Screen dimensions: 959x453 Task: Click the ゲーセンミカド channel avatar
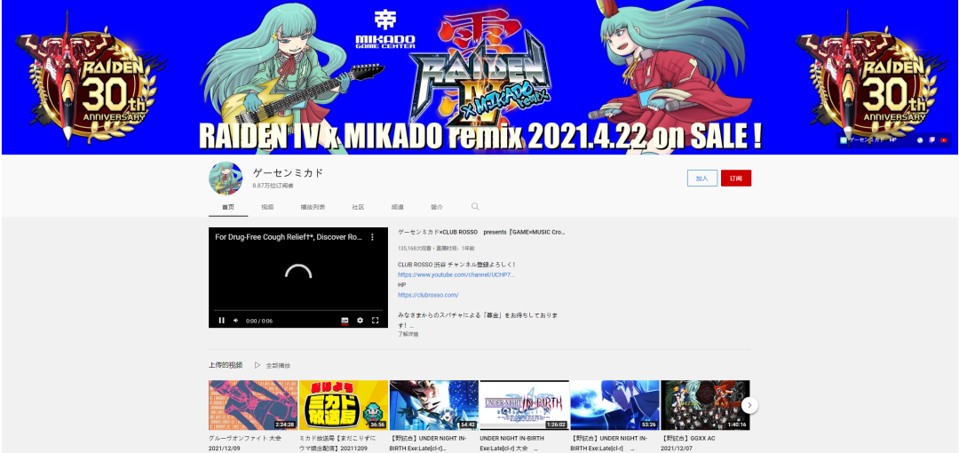(x=226, y=179)
